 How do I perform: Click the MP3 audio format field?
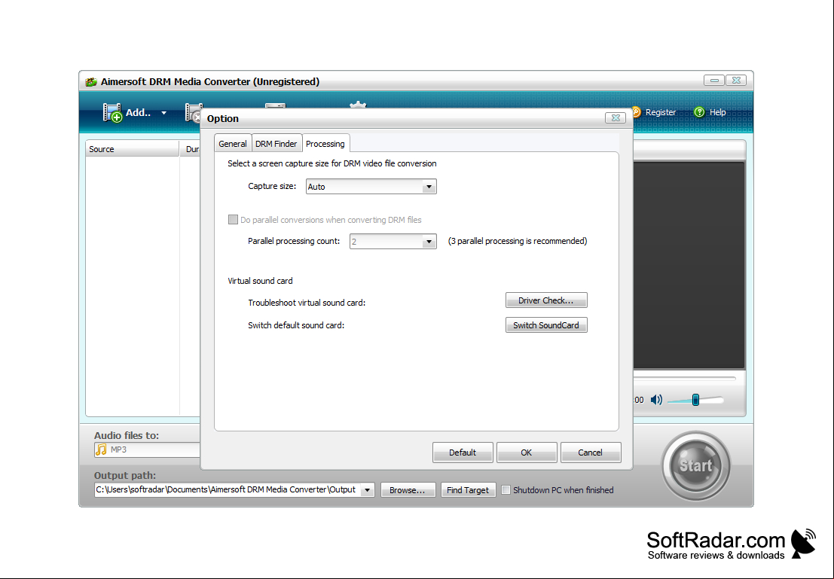pos(148,449)
